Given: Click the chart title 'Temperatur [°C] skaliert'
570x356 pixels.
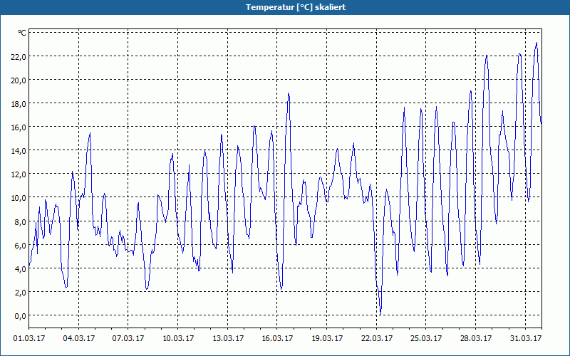Looking at the screenshot, I should click(x=296, y=7).
